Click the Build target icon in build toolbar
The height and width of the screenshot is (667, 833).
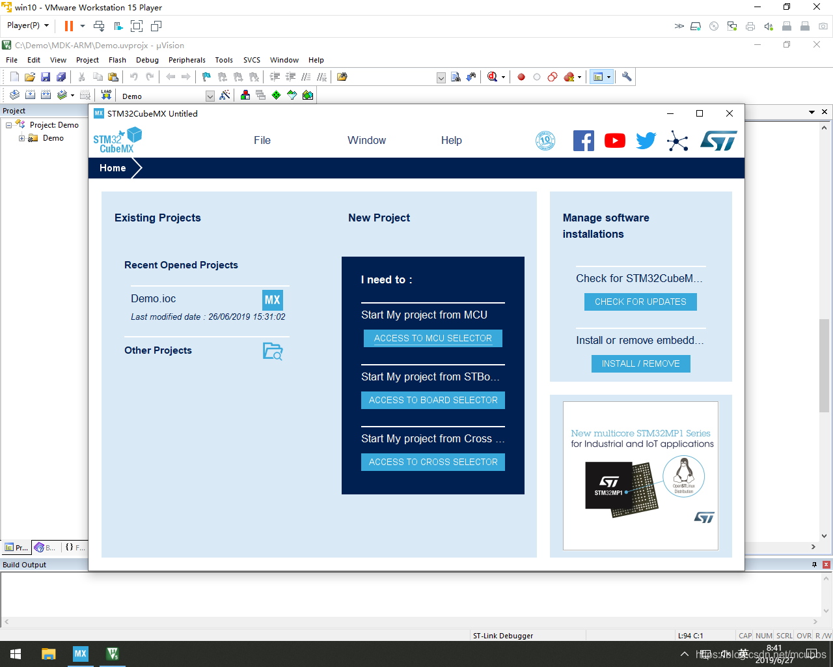point(30,95)
